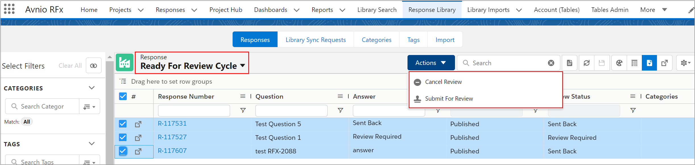Collapse the CATEGORIES filter section
Viewport: 695px width, 165px height.
[92, 88]
